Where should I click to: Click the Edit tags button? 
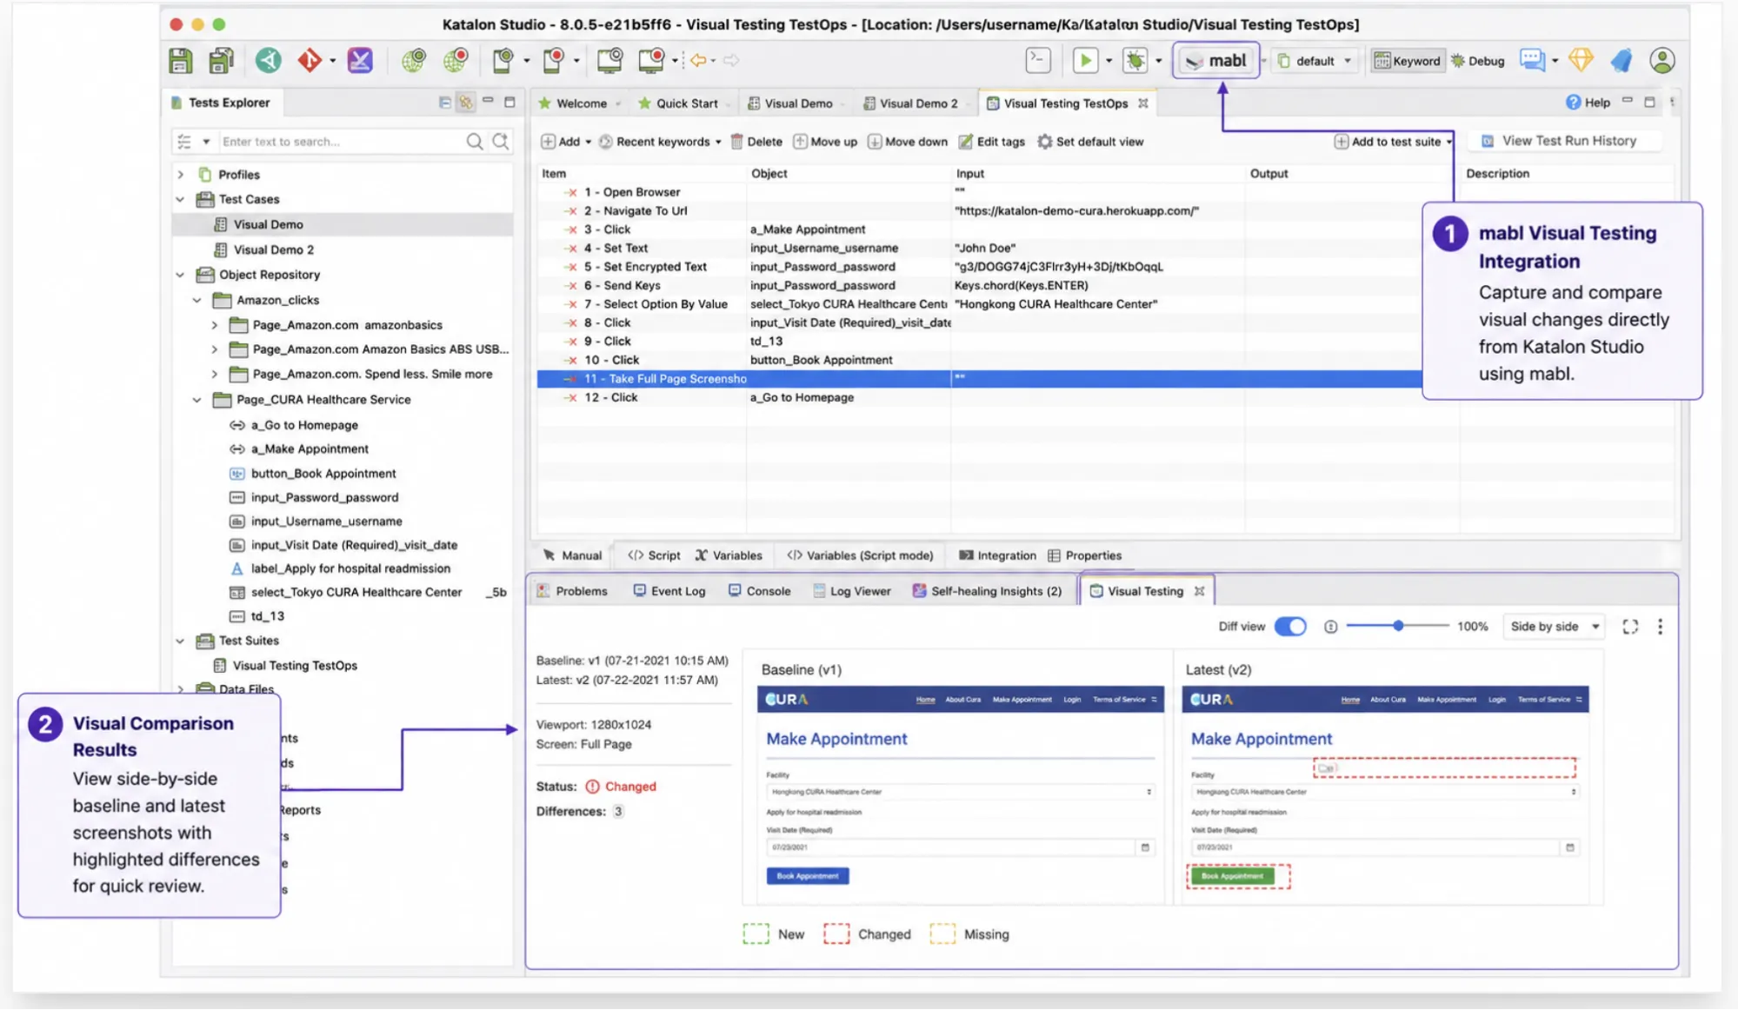click(x=991, y=142)
